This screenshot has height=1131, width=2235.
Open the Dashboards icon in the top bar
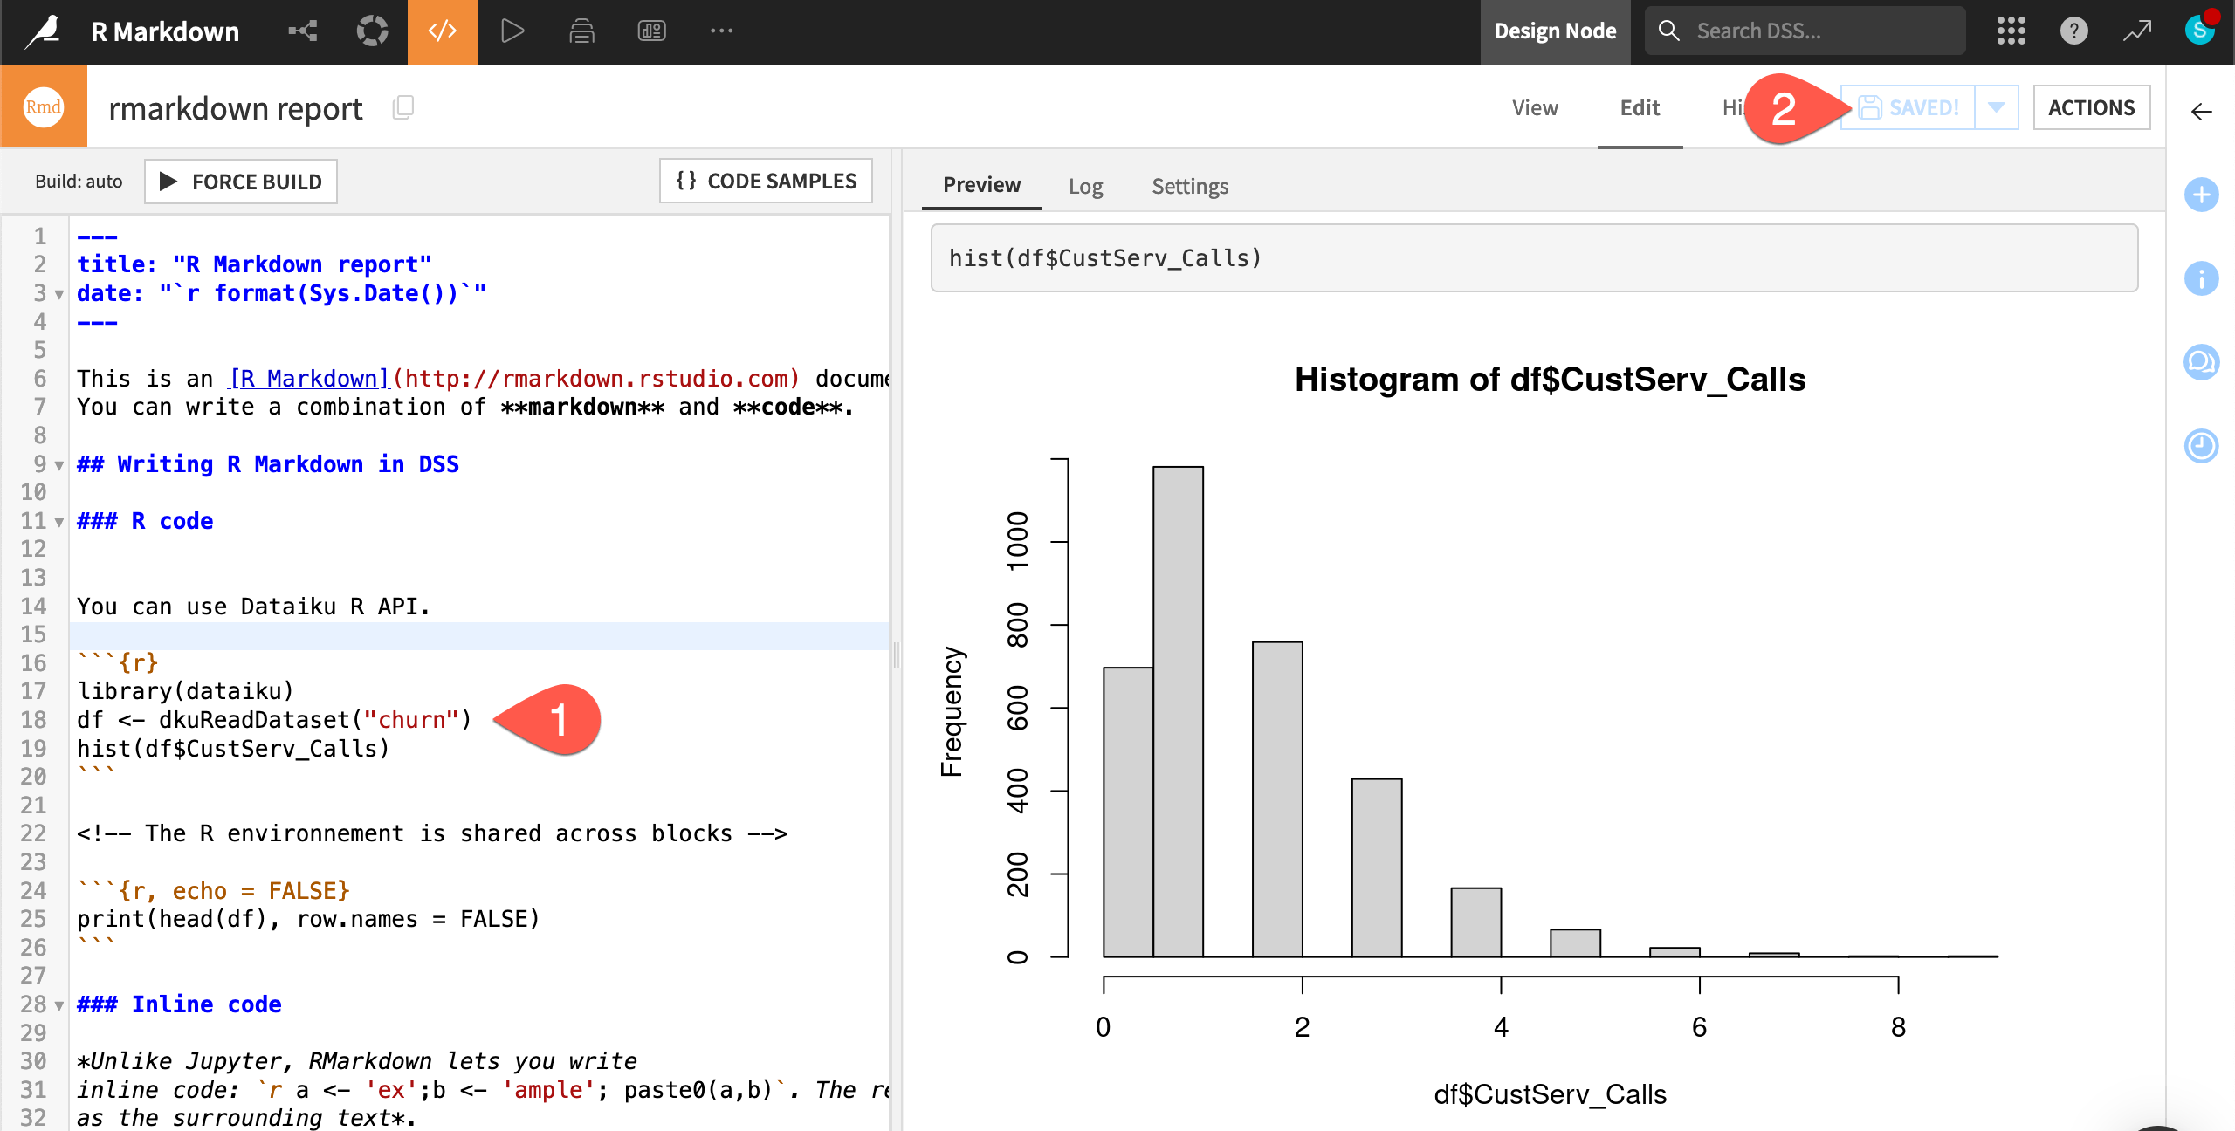[651, 31]
